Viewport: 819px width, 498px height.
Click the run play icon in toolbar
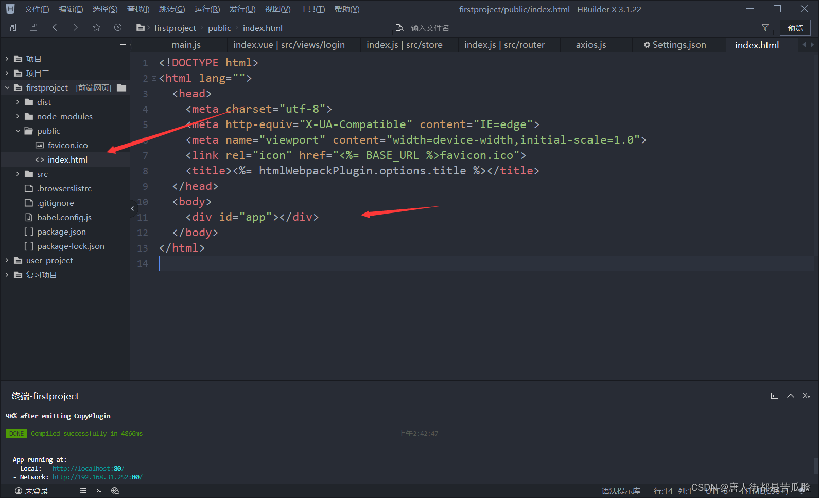(x=118, y=27)
